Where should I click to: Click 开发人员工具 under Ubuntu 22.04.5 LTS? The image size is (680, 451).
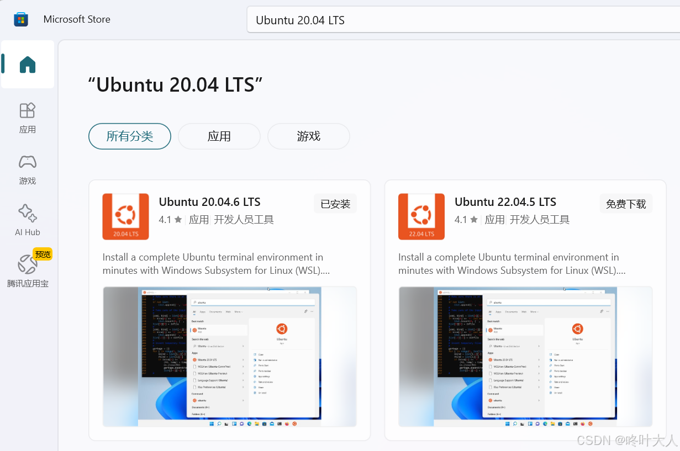coord(540,220)
